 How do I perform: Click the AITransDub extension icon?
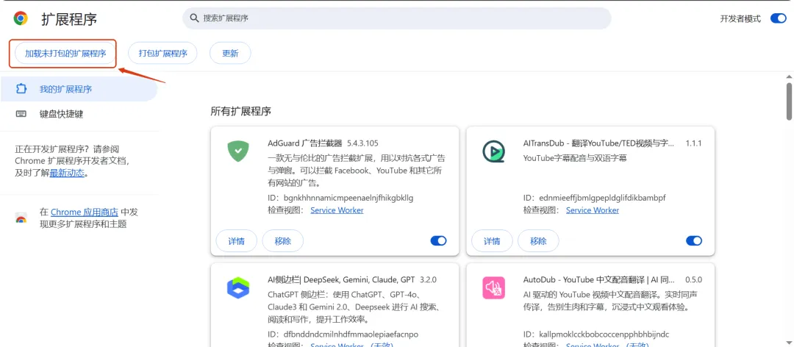pos(494,151)
